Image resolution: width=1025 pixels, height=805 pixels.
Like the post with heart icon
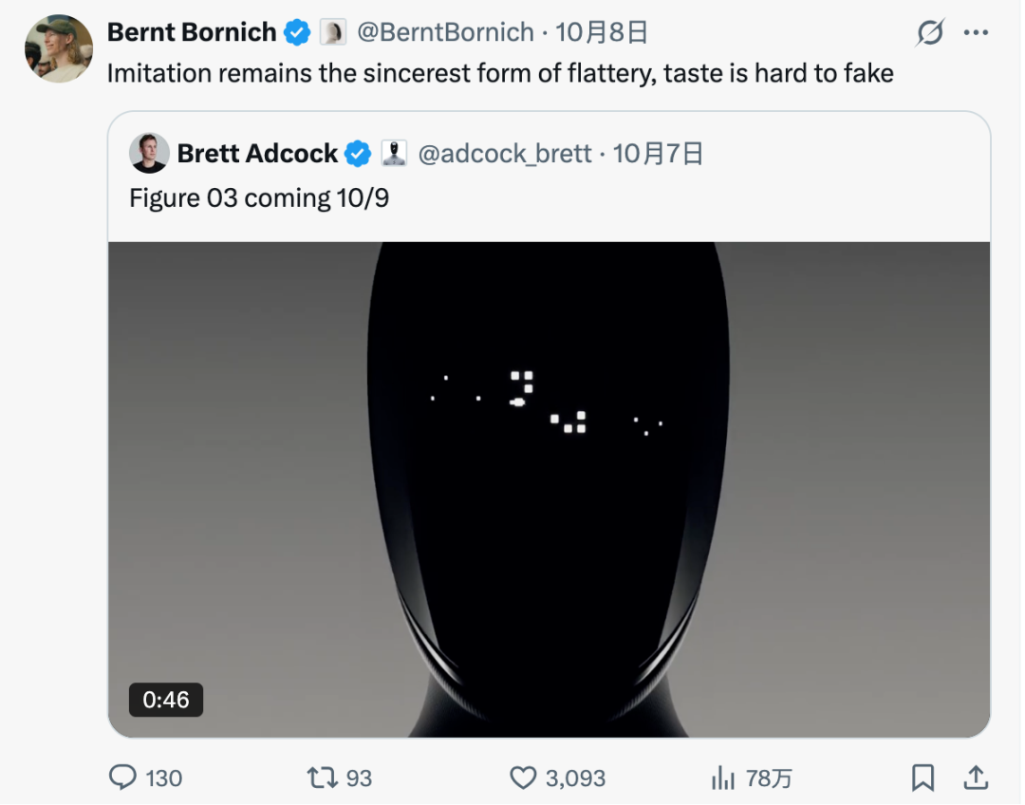pos(523,778)
